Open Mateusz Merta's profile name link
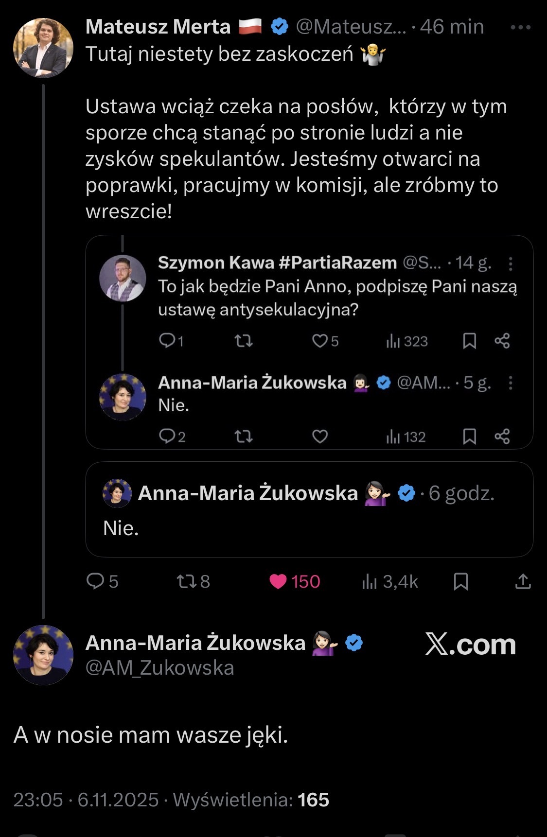Image resolution: width=547 pixels, height=837 pixels. (x=158, y=27)
